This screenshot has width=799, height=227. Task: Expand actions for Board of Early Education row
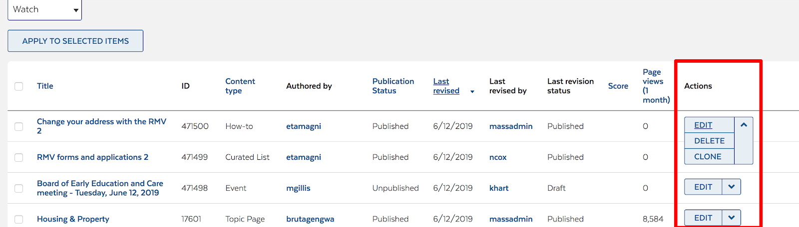(732, 187)
